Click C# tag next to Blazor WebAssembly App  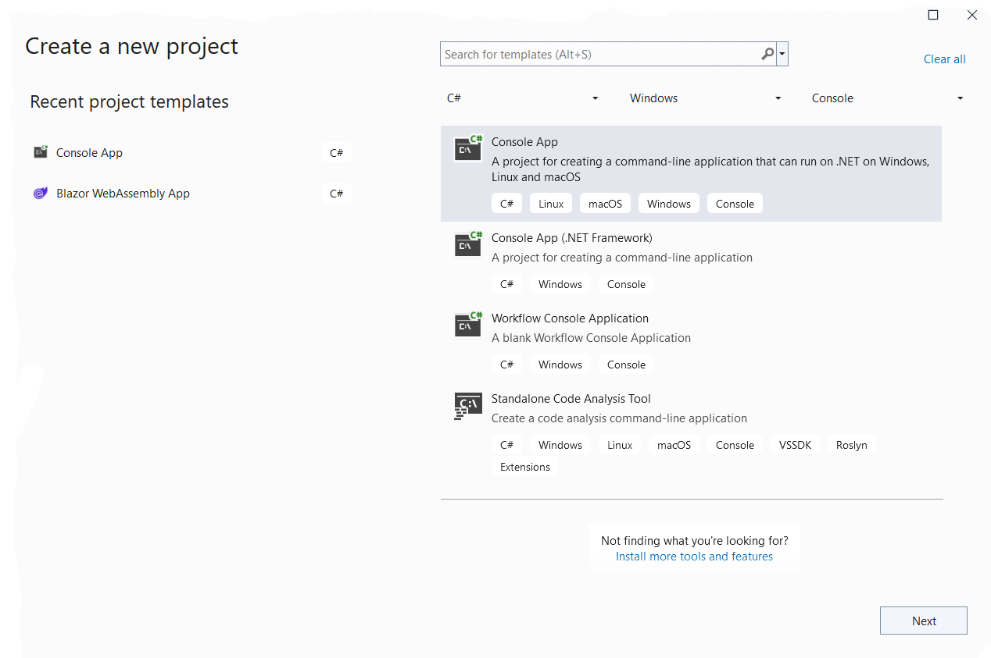click(337, 194)
